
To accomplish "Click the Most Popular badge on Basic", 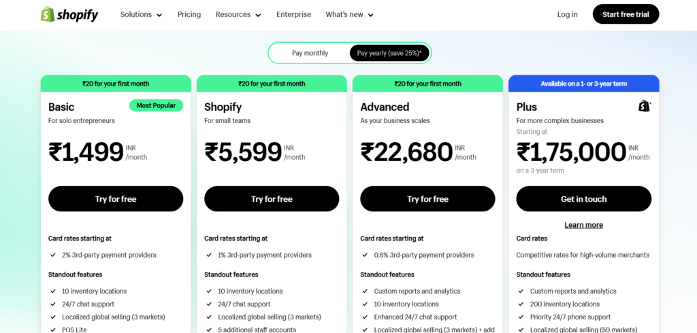I will point(156,105).
